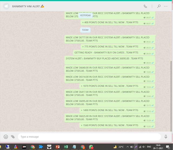
Task: Select the '+ 775 POINTS DONE' message
Action: [x=118, y=47]
